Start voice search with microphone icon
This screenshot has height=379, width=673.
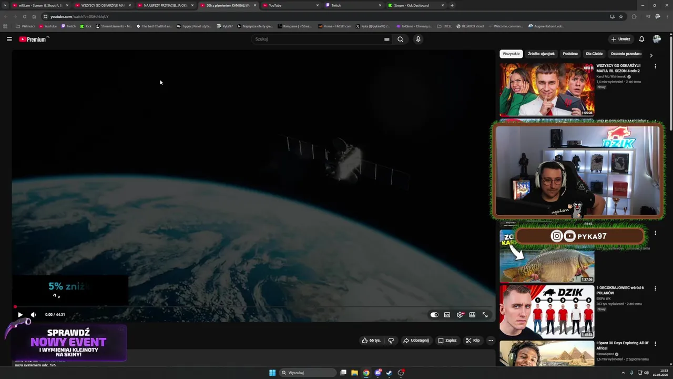tap(418, 39)
